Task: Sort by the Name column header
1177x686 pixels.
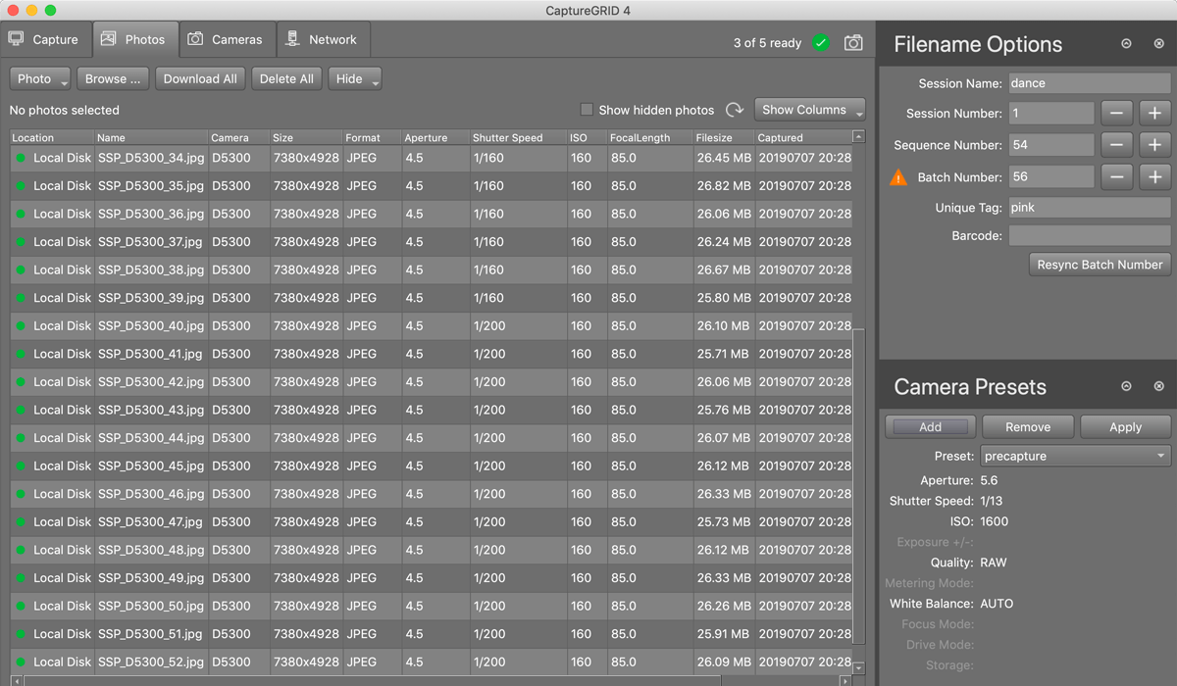Action: click(x=151, y=137)
